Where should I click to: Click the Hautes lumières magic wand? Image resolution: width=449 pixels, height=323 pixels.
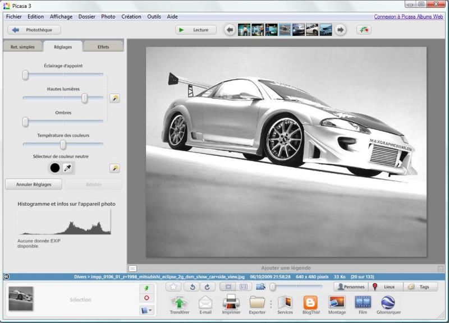coord(114,99)
